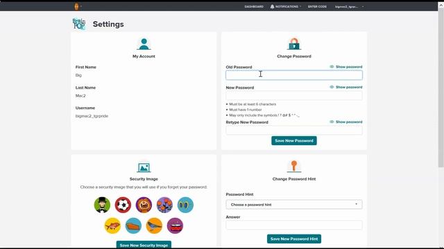Click the Settings page heading
This screenshot has height=249, width=444.
pyautogui.click(x=108, y=24)
